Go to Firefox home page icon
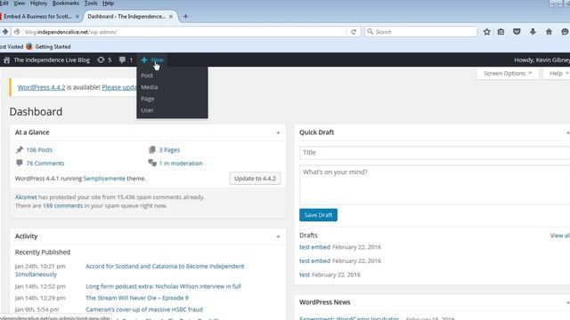 (549, 32)
